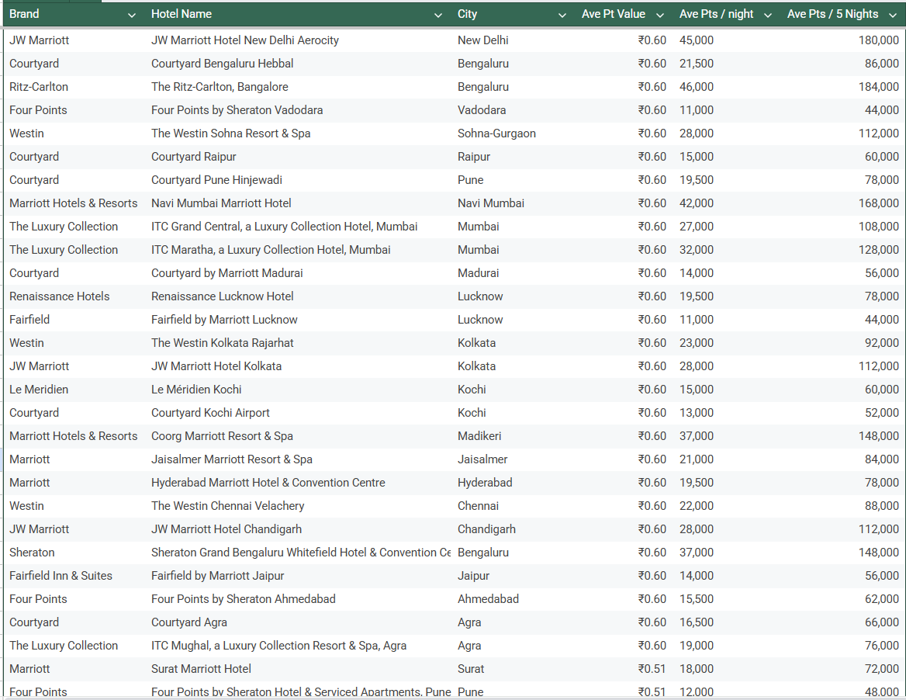Image resolution: width=906 pixels, height=700 pixels.
Task: Select JW Marriott Hotel Chandigarh cell
Action: (x=298, y=529)
